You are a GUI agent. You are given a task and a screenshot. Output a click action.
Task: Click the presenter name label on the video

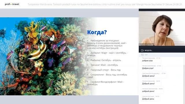146,45
